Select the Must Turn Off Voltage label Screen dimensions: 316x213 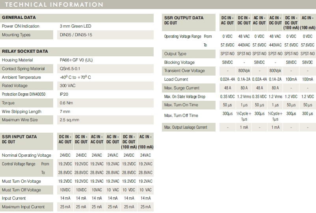point(21,190)
